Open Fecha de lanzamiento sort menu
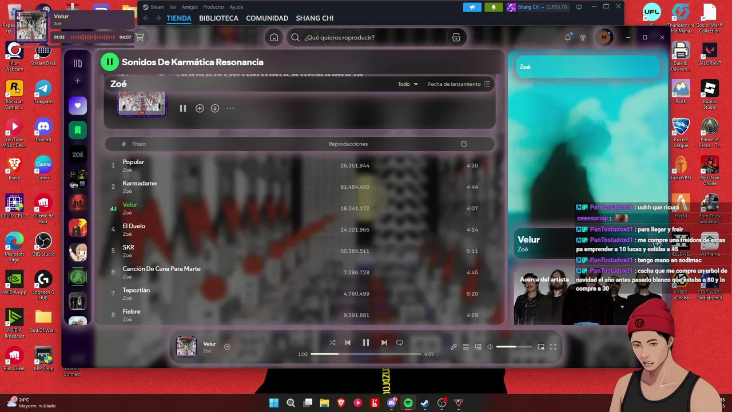732x412 pixels. point(459,84)
